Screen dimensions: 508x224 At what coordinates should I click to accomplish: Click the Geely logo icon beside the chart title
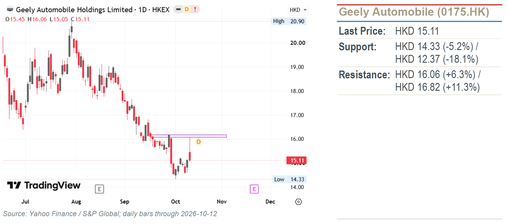click(10, 9)
